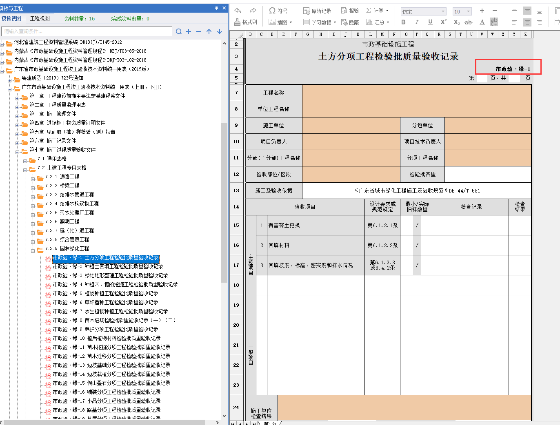
Task: Switch to the 模板视图 tab
Action: point(11,18)
